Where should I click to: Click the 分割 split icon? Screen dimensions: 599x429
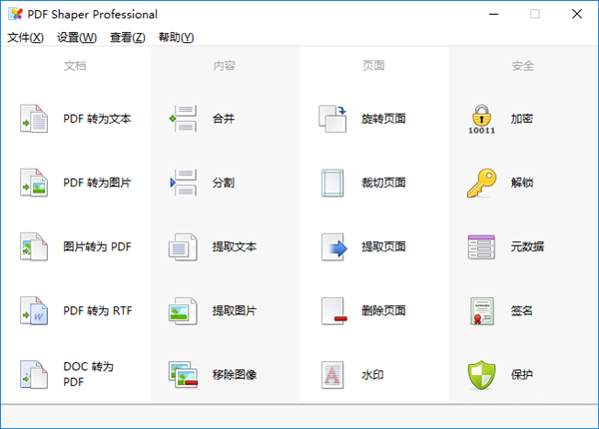point(184,183)
